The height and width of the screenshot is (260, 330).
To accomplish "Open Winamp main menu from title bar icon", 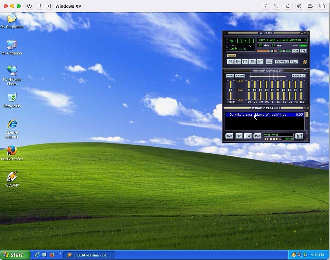I will coord(225,33).
